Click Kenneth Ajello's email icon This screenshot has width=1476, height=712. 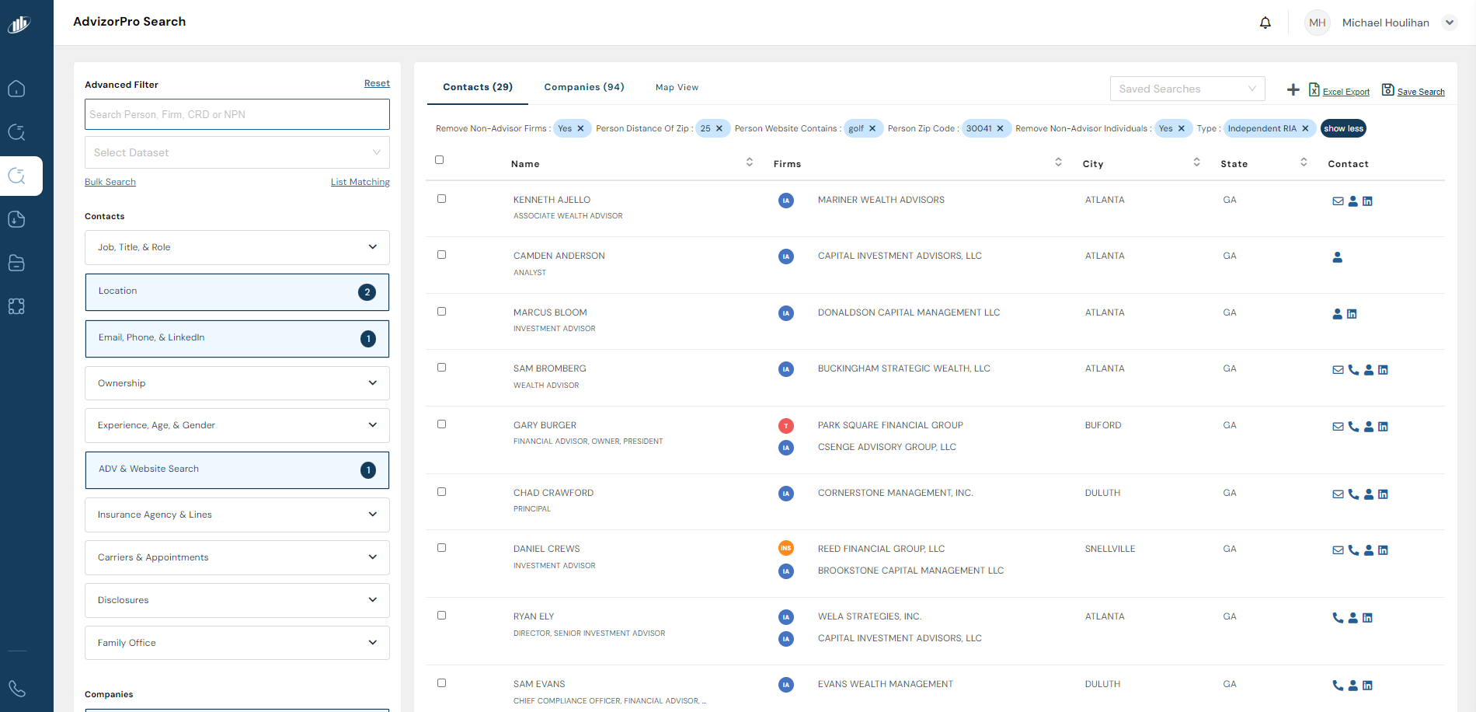coord(1338,201)
